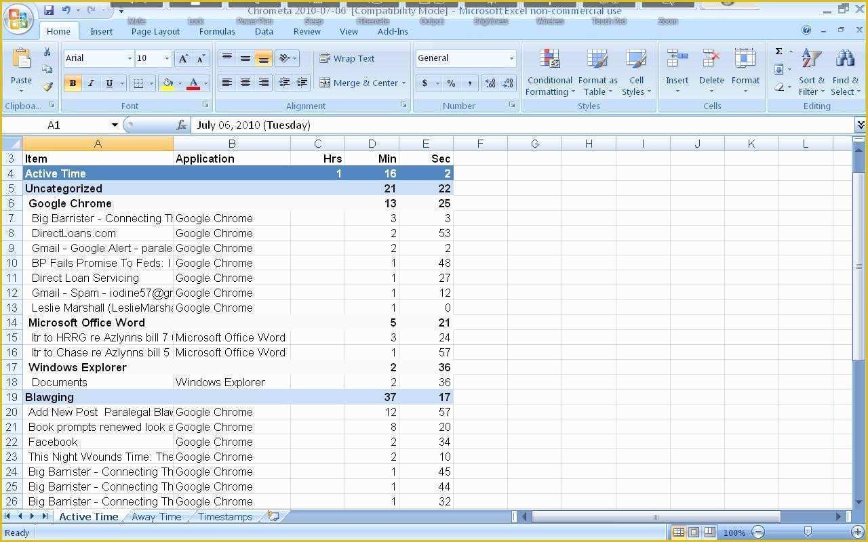Apply Percent Style format
The image size is (868, 542).
pyautogui.click(x=451, y=83)
